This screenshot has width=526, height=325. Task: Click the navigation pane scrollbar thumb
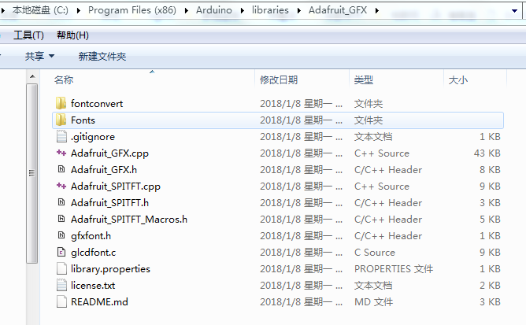(x=31, y=173)
